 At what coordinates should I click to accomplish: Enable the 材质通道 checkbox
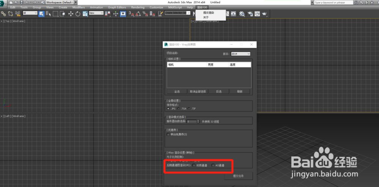click(194, 165)
